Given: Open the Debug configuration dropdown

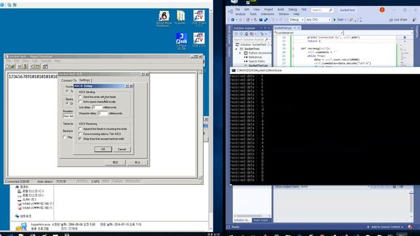Looking at the screenshot, I should click(297, 20).
